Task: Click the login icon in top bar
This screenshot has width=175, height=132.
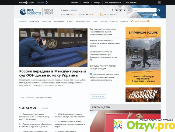Action: [159, 2]
